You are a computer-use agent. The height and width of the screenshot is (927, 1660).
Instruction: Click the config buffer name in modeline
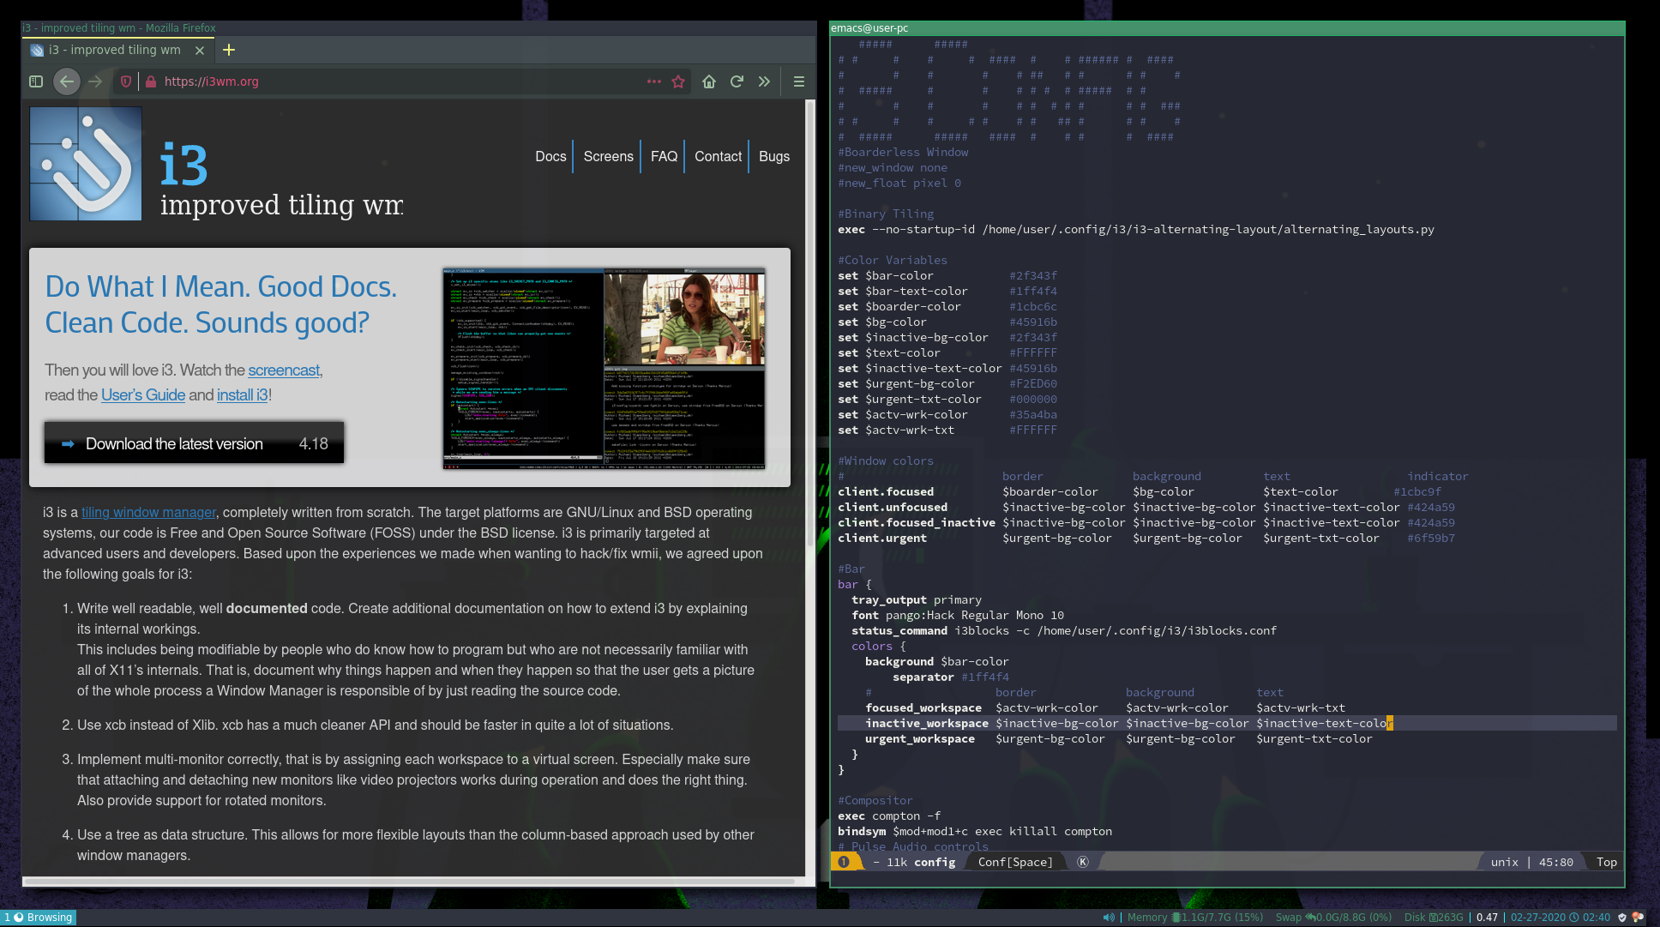[x=935, y=862]
